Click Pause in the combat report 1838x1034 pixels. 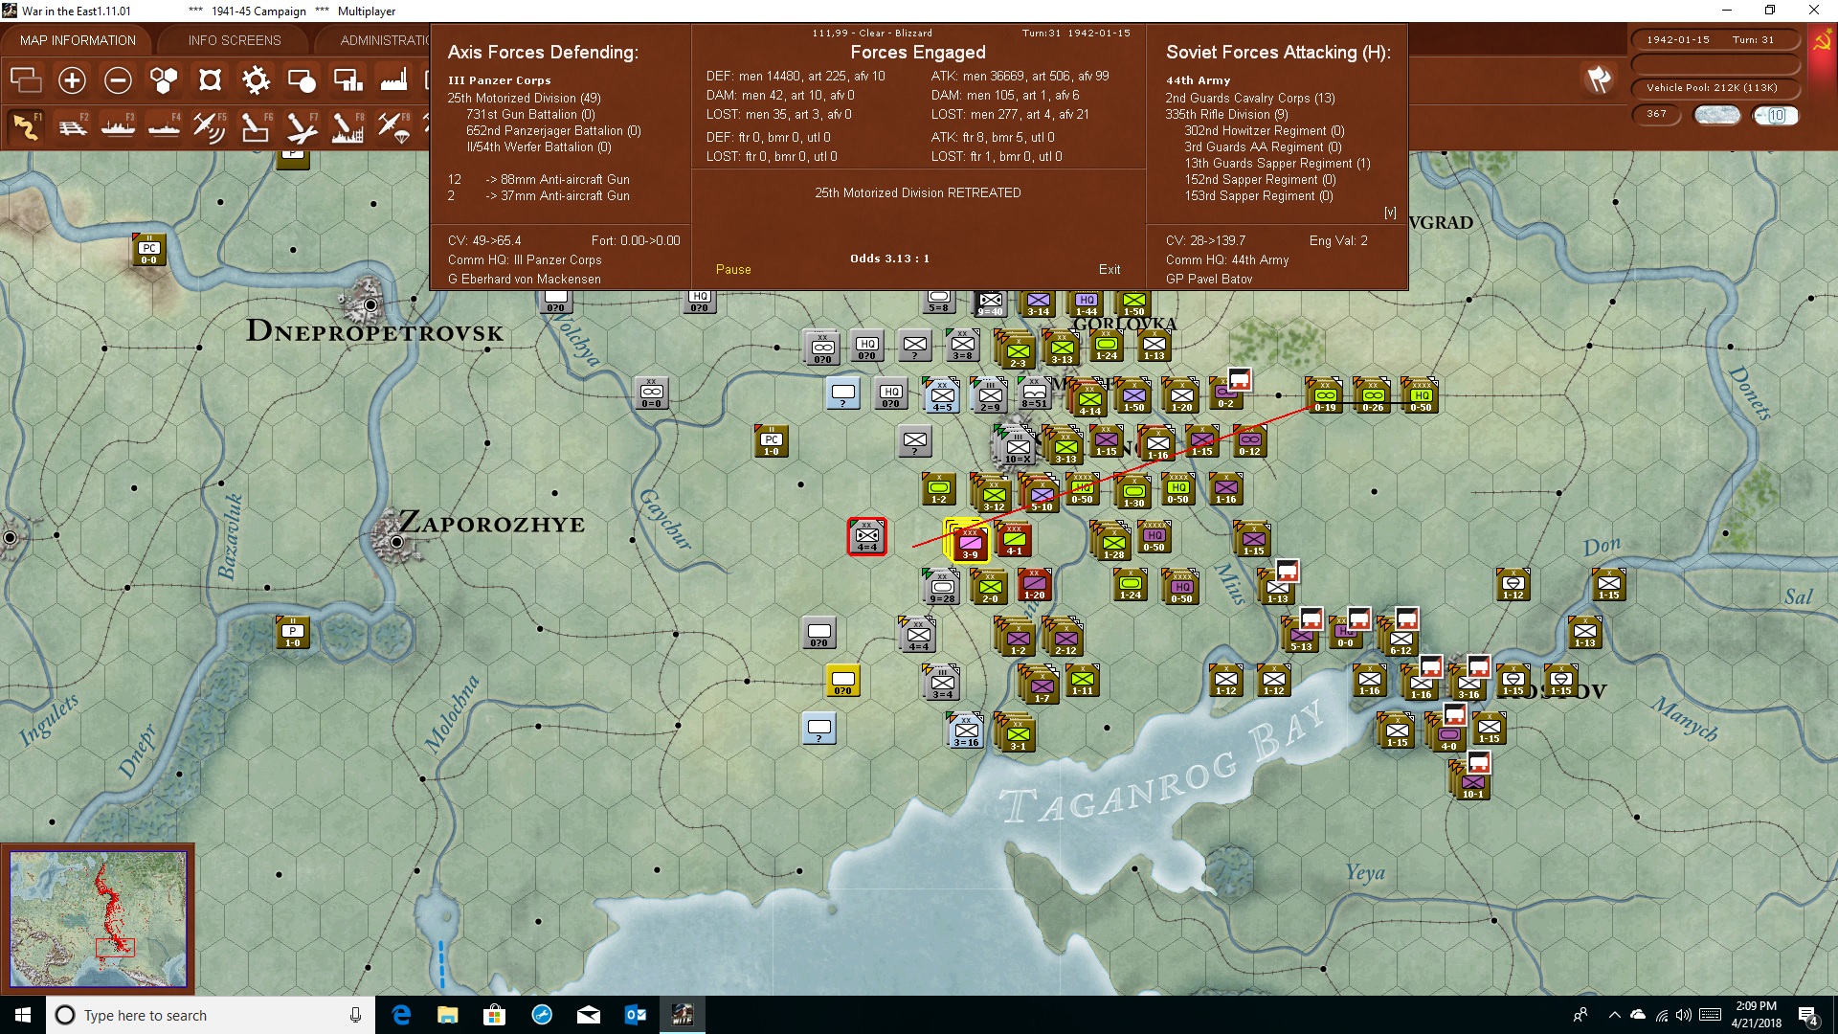(x=733, y=270)
